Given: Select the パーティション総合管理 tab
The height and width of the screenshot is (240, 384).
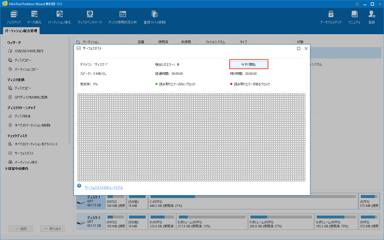Looking at the screenshot, I should click(x=21, y=31).
